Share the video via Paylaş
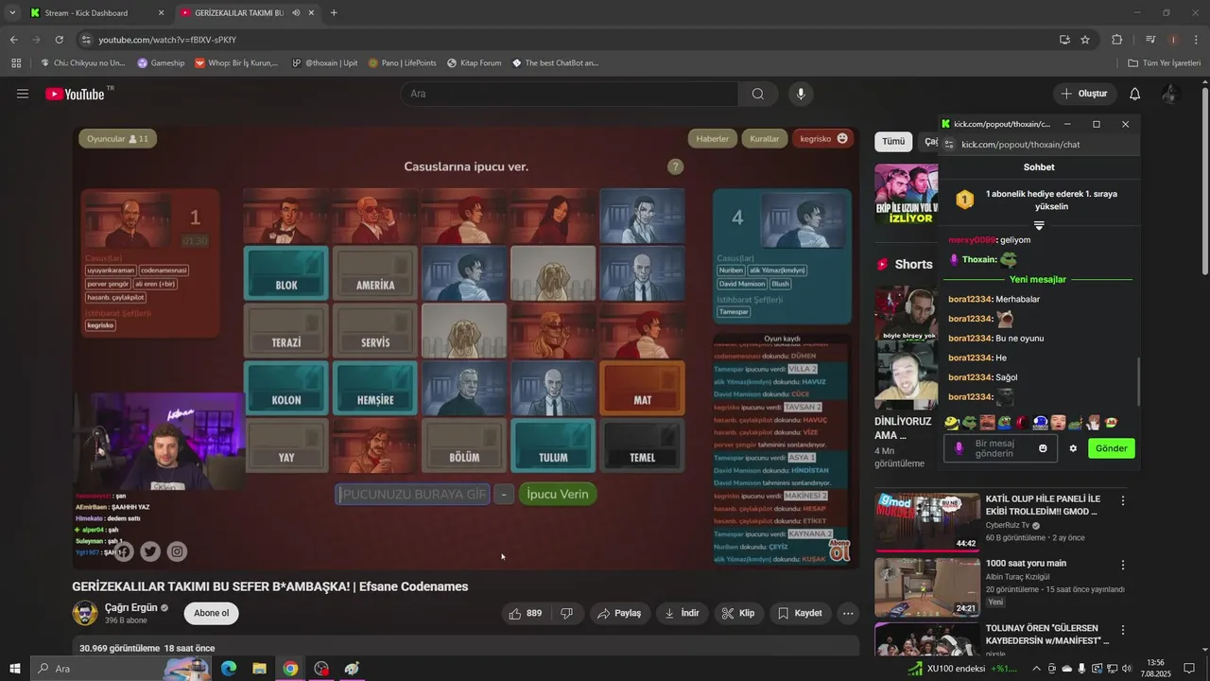 click(x=619, y=613)
